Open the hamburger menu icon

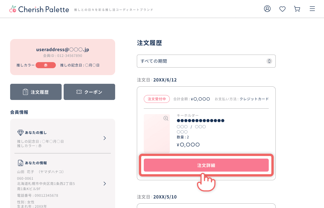[x=312, y=9]
